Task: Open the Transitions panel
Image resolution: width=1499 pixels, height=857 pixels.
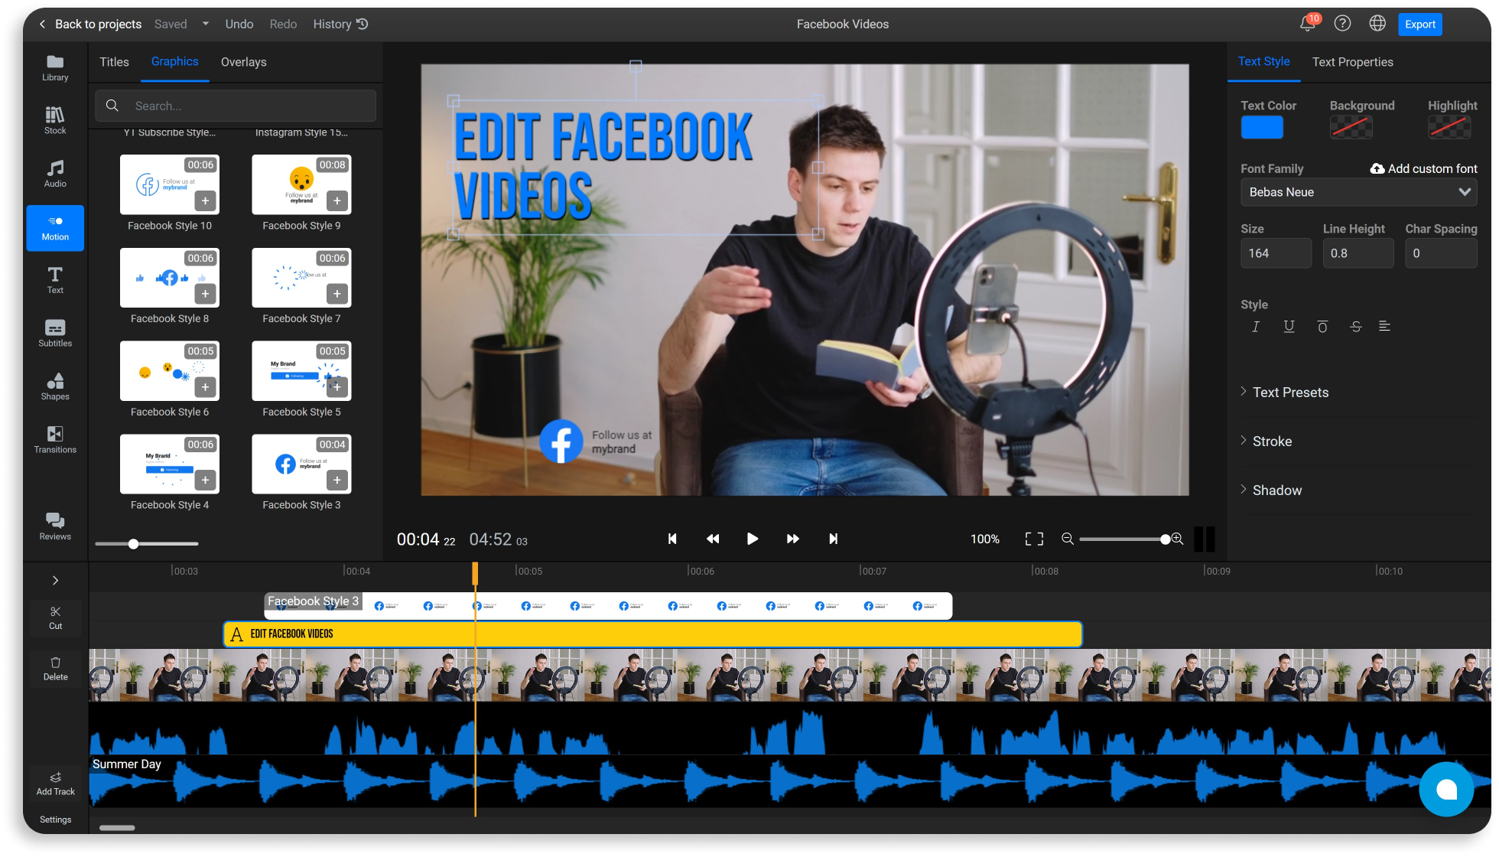Action: 55,440
